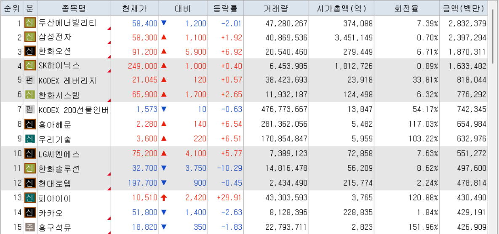Screen dimensions: 499x234
Task: Click the 신 badge beside LG씨엔에스
Action: [30, 154]
